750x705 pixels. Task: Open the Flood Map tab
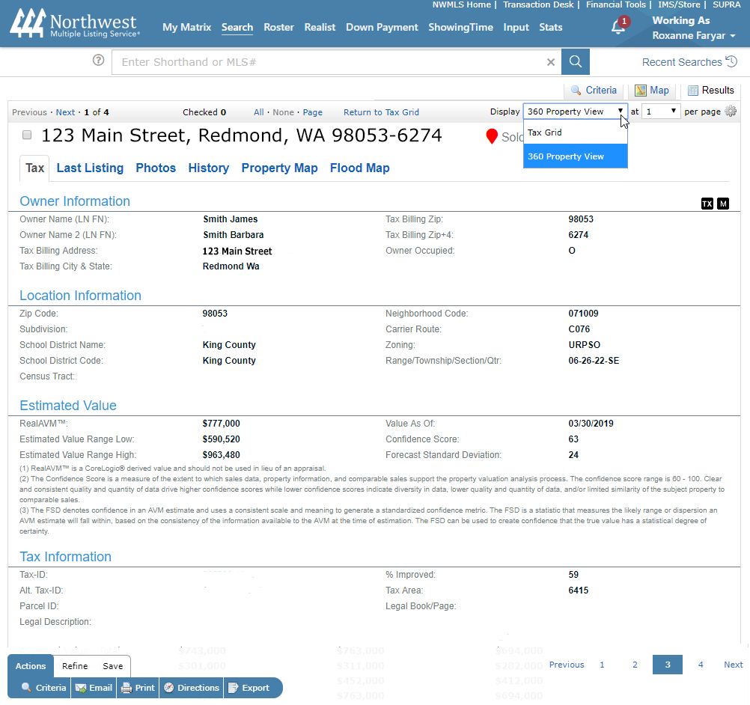359,168
